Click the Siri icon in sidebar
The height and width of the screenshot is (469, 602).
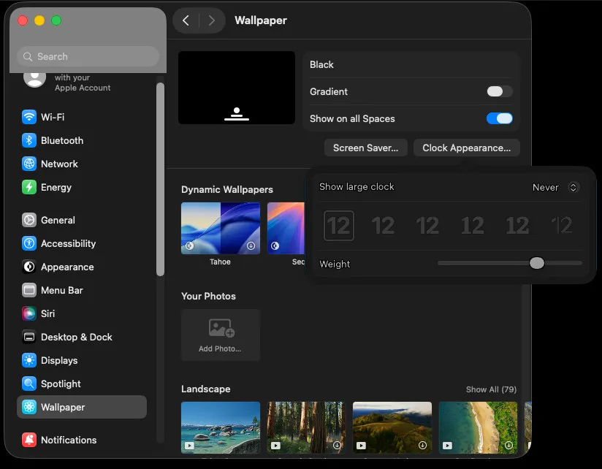29,313
